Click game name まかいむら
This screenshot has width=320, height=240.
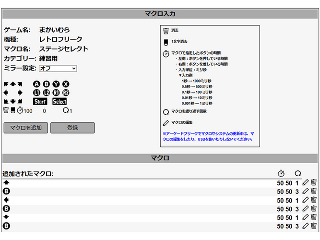point(55,30)
